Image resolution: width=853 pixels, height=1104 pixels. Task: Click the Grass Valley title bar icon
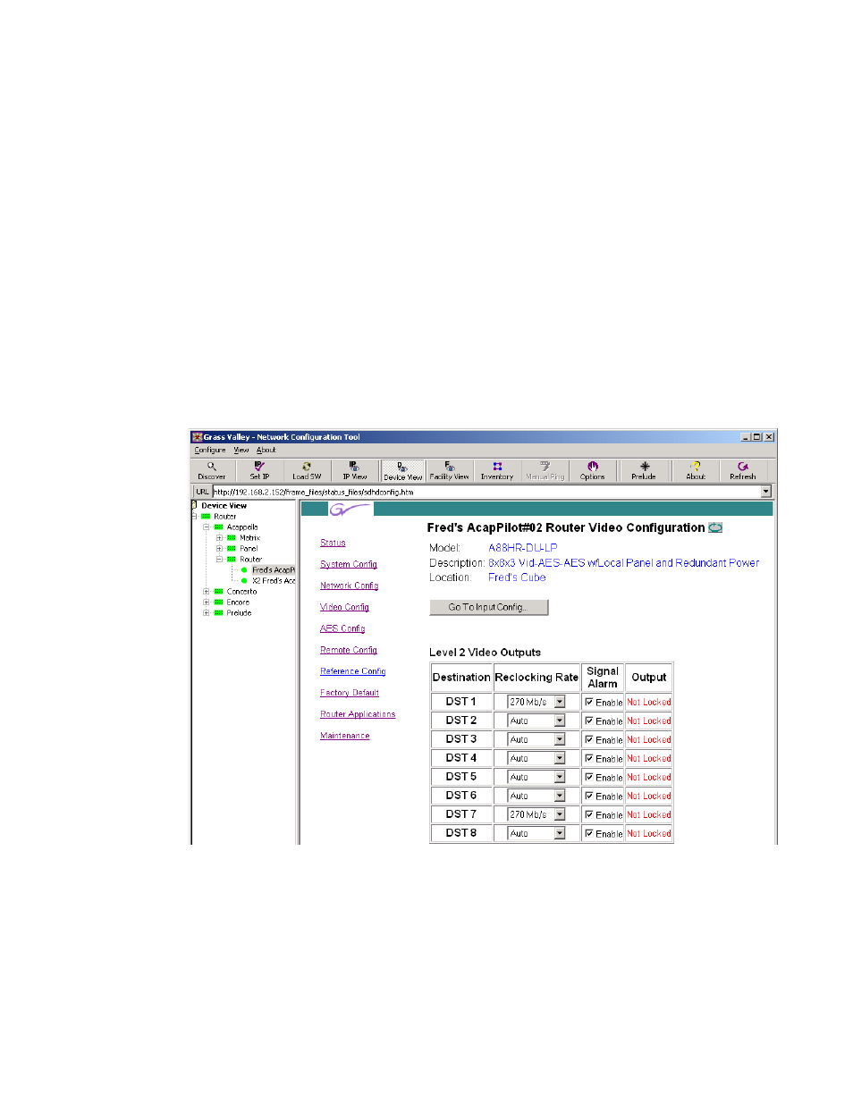197,437
